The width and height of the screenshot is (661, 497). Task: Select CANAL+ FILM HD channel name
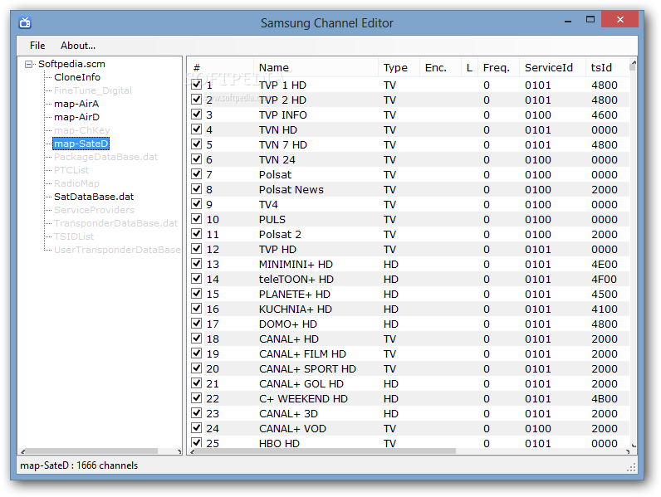point(302,353)
